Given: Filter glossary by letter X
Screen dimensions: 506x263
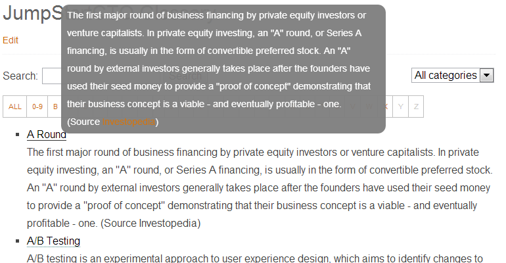Looking at the screenshot, I should (x=386, y=107).
